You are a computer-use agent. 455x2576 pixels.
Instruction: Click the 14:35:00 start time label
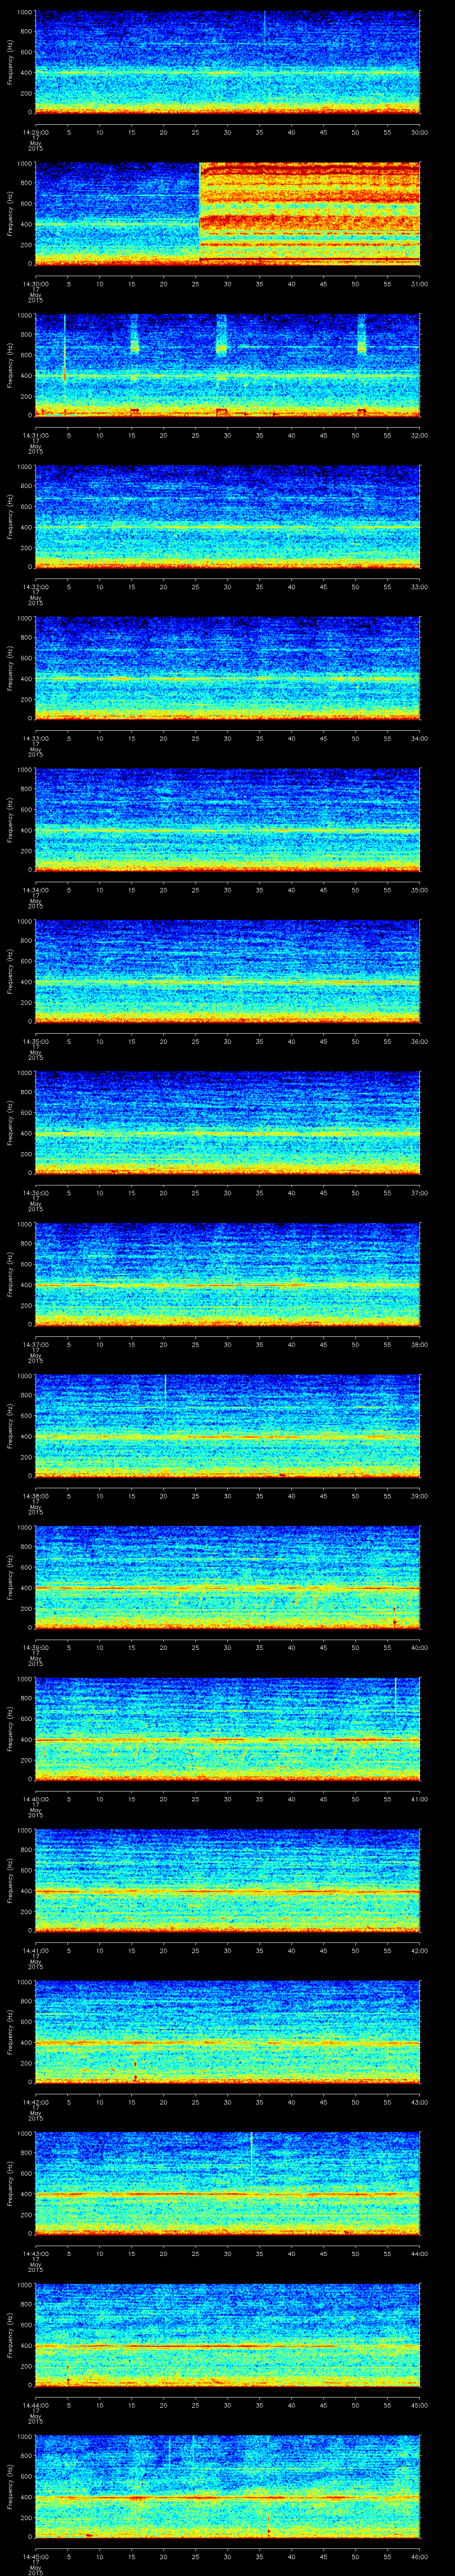click(x=36, y=1041)
